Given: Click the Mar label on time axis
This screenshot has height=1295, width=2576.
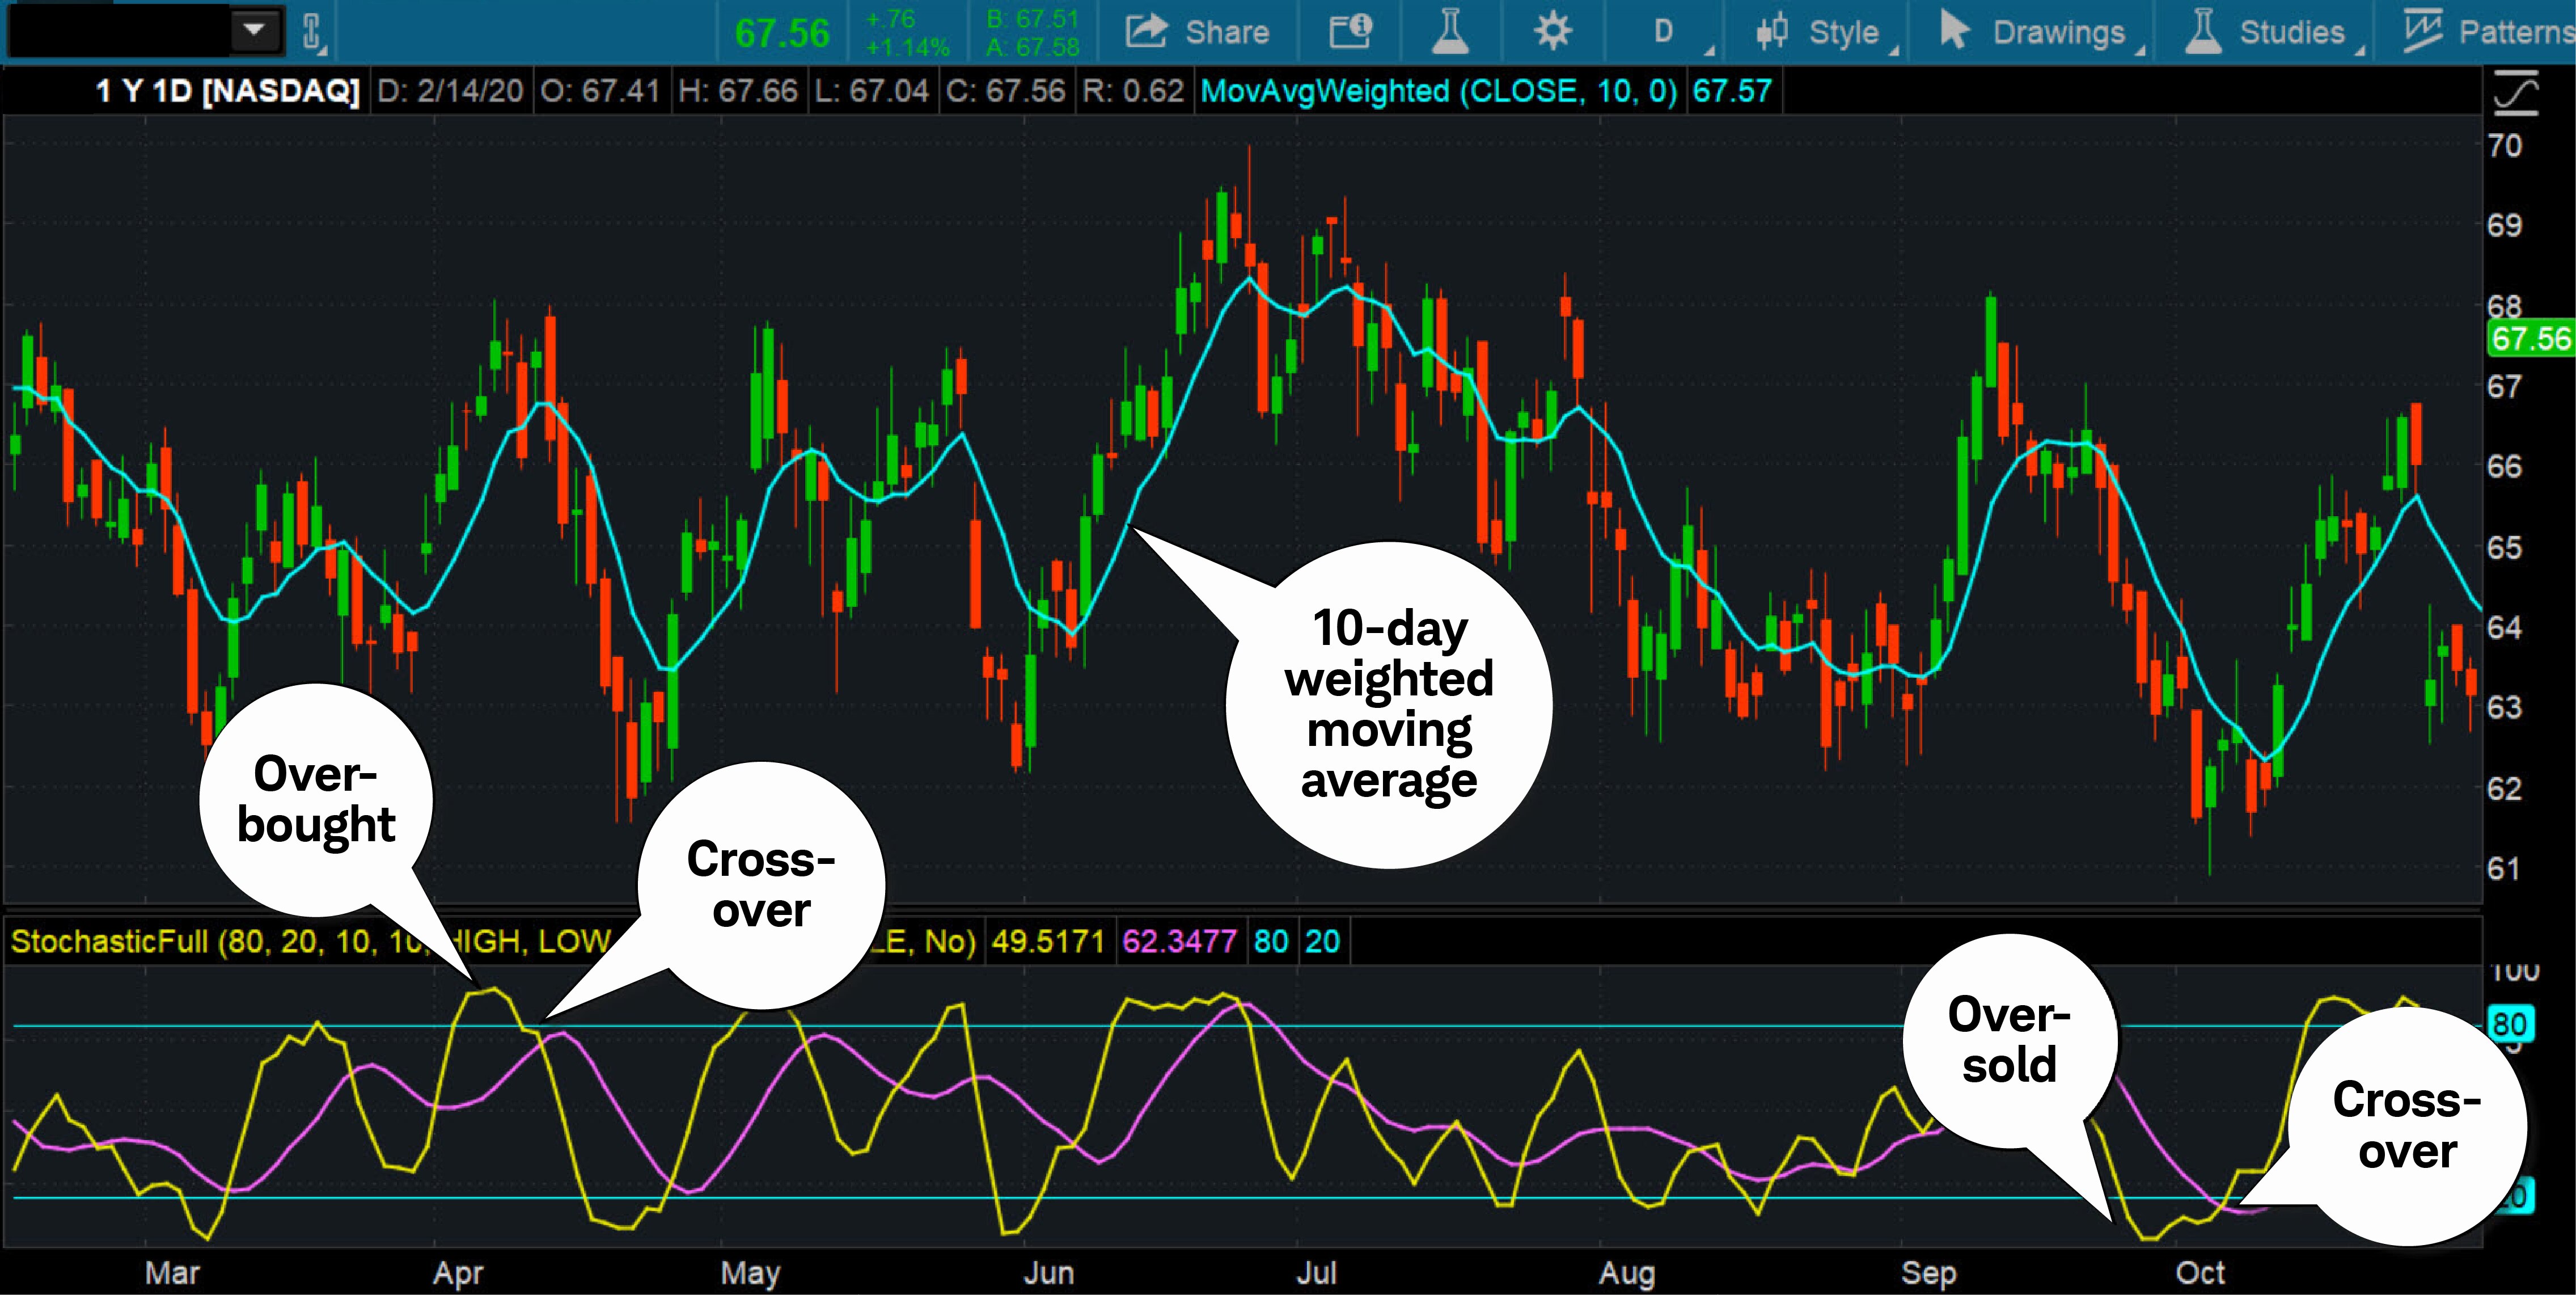Looking at the screenshot, I should [172, 1273].
